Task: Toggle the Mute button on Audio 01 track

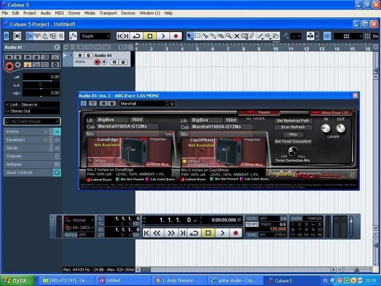Action: 79,56
